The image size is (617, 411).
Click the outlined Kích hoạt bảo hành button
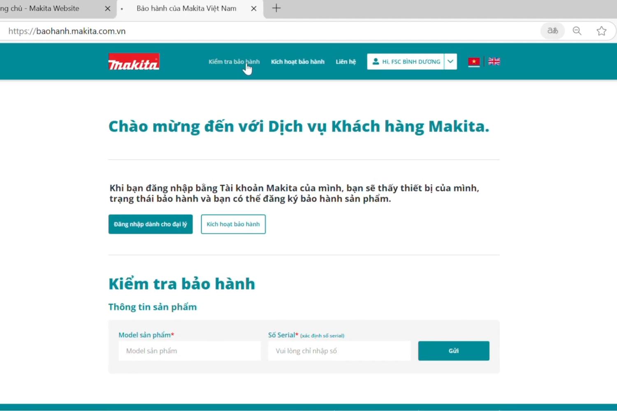pos(233,224)
